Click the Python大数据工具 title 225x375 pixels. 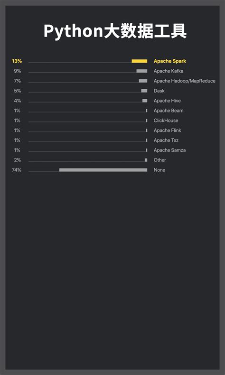click(115, 31)
